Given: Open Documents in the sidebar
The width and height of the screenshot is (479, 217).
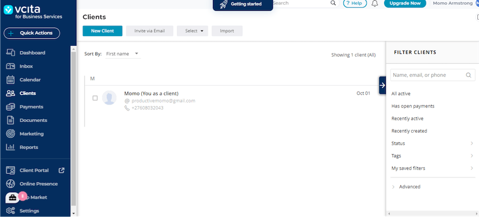Looking at the screenshot, I should coord(33,120).
